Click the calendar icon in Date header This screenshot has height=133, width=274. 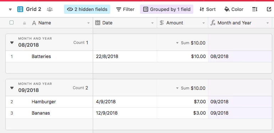98,23
